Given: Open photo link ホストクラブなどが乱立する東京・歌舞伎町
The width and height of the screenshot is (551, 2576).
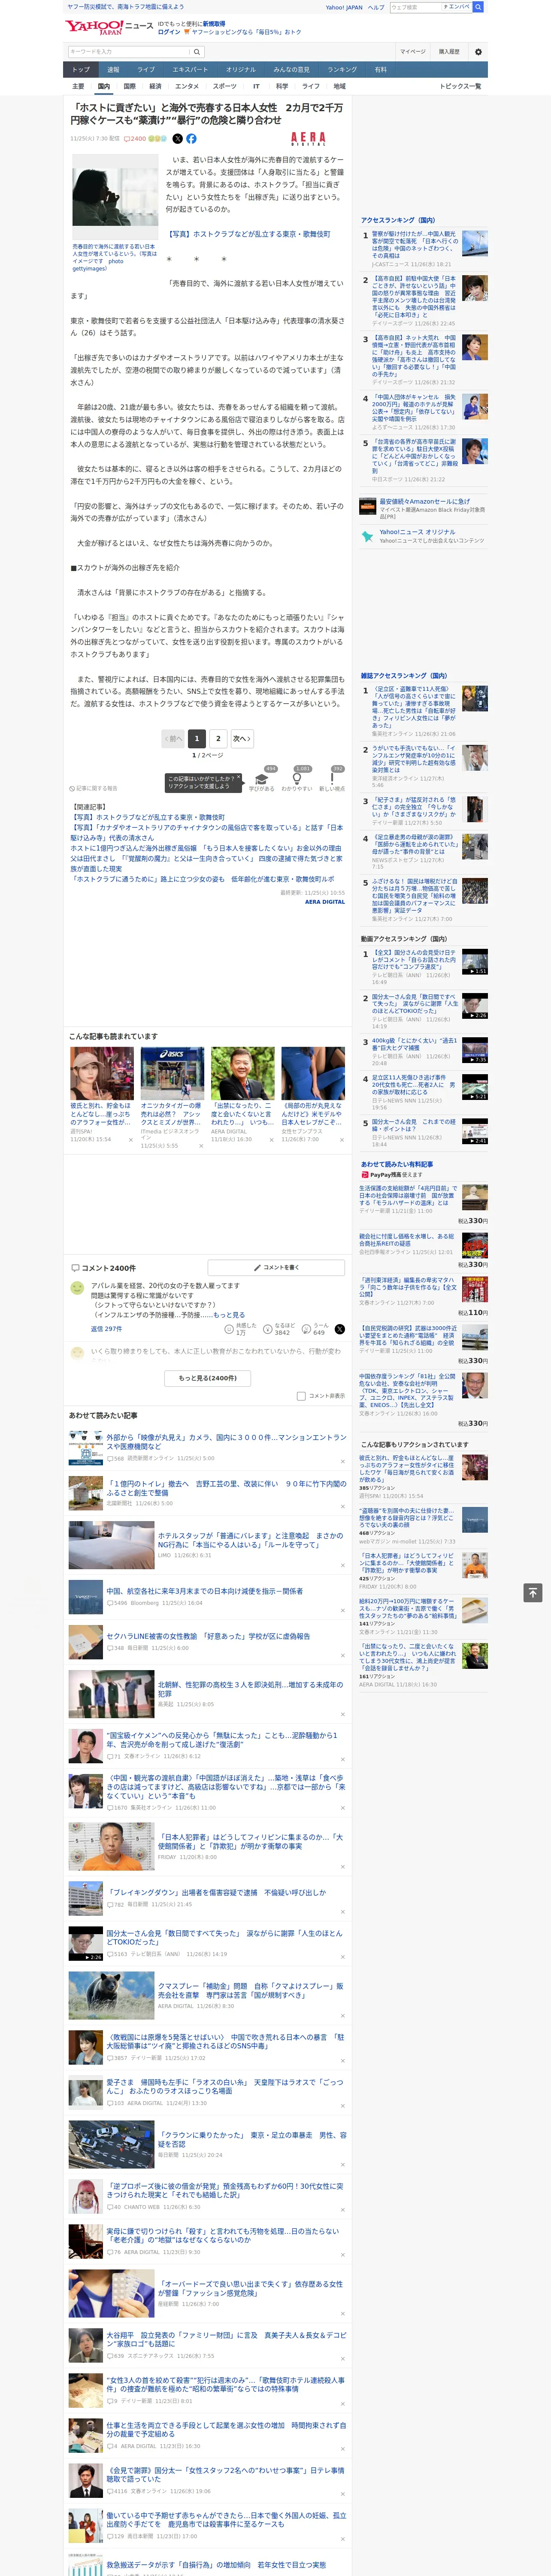Looking at the screenshot, I should (249, 234).
